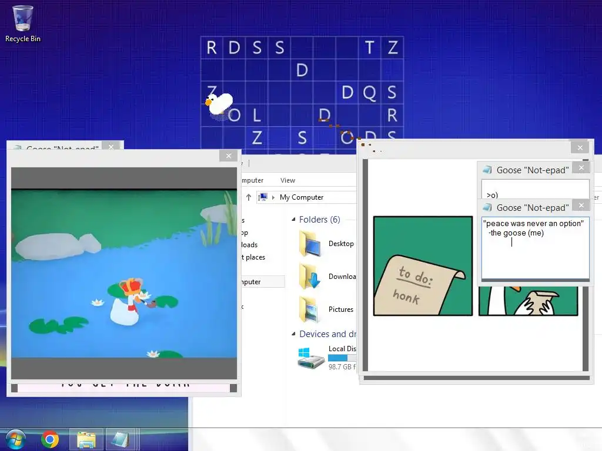602x451 pixels.
Task: Go up one level with the up arrow
Action: tap(249, 197)
